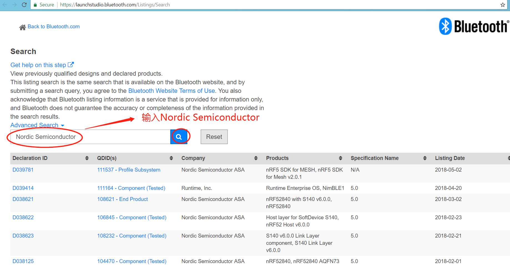Image resolution: width=510 pixels, height=265 pixels.
Task: Select the 2018-03-02 listing date
Action: (x=448, y=199)
